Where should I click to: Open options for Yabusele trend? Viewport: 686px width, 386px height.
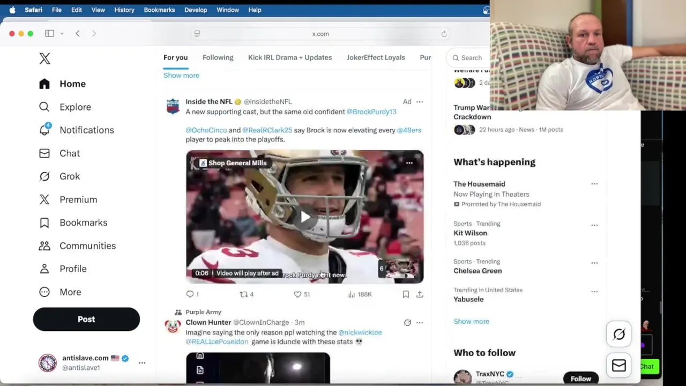[x=594, y=292]
